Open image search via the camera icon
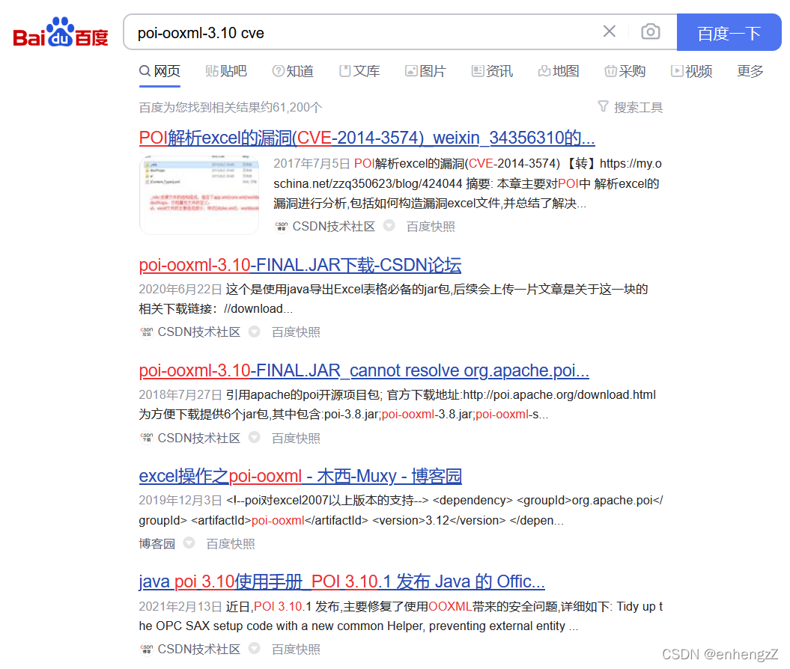The image size is (790, 669). tap(651, 31)
